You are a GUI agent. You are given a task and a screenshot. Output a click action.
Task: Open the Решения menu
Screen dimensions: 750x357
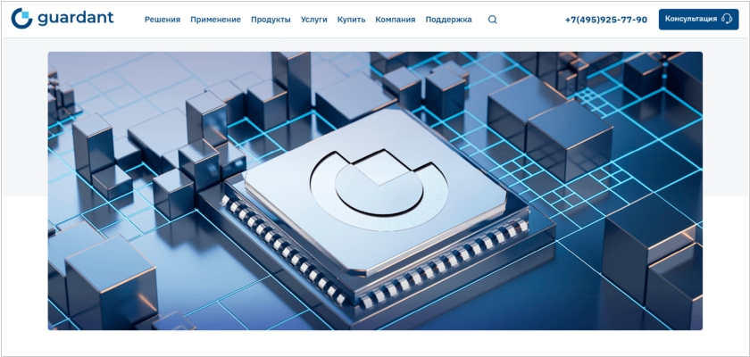pyautogui.click(x=162, y=20)
